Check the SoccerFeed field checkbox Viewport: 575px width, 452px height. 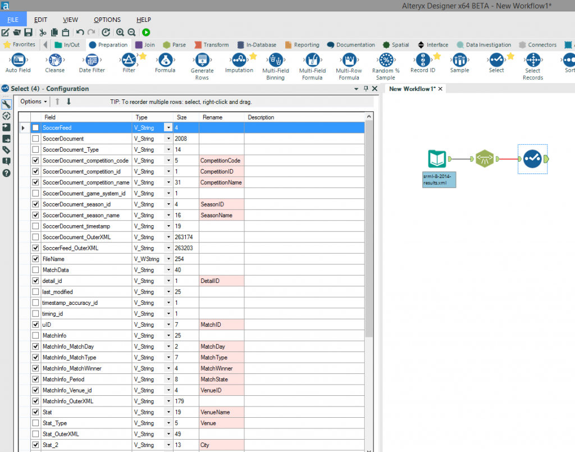35,127
